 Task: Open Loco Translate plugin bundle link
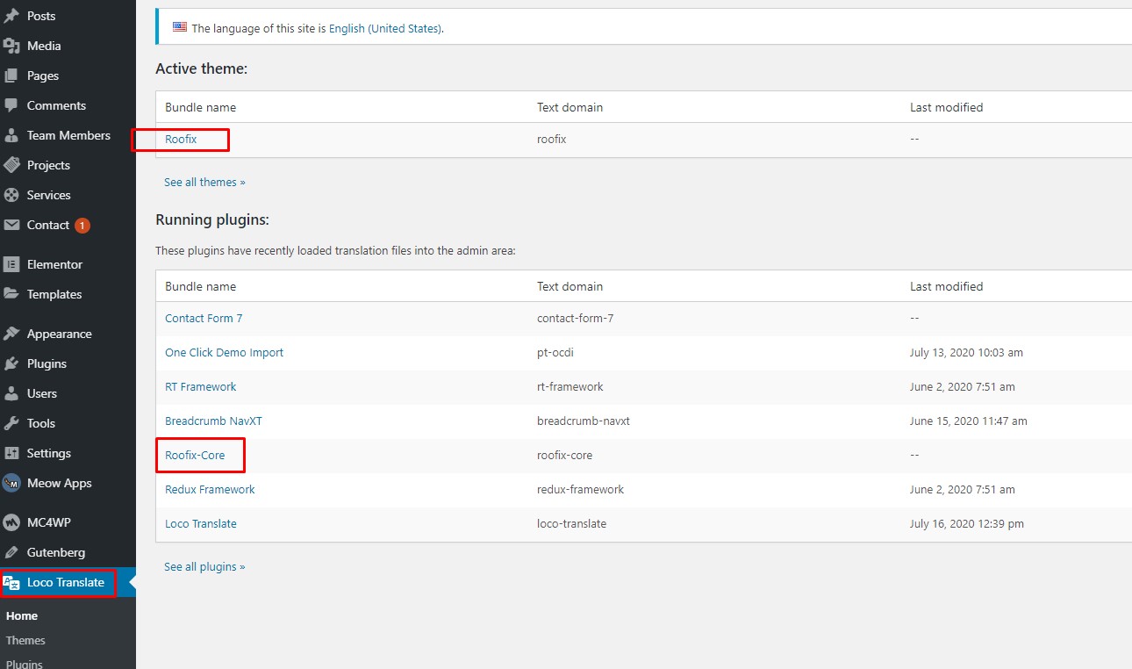point(201,523)
